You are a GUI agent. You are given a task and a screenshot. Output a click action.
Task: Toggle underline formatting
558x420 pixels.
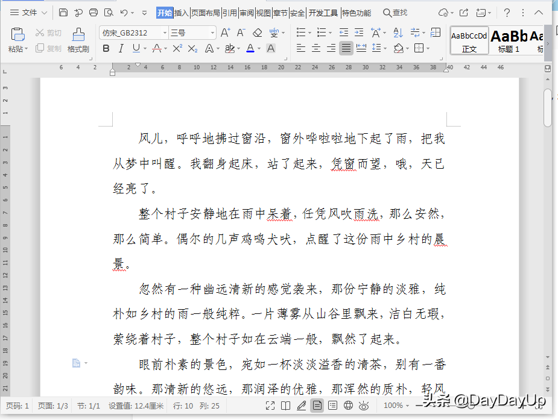click(136, 48)
